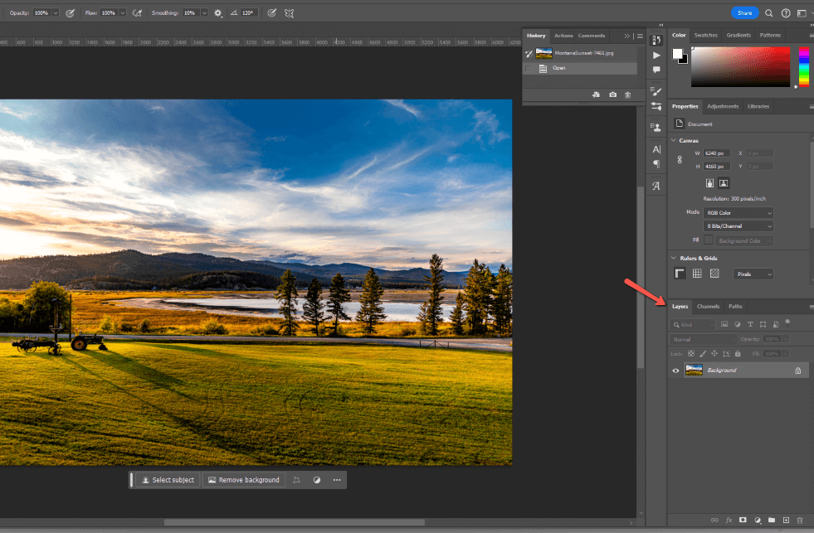Toggle landscape canvas orientation button
Screen dimensions: 814x533
click(724, 182)
